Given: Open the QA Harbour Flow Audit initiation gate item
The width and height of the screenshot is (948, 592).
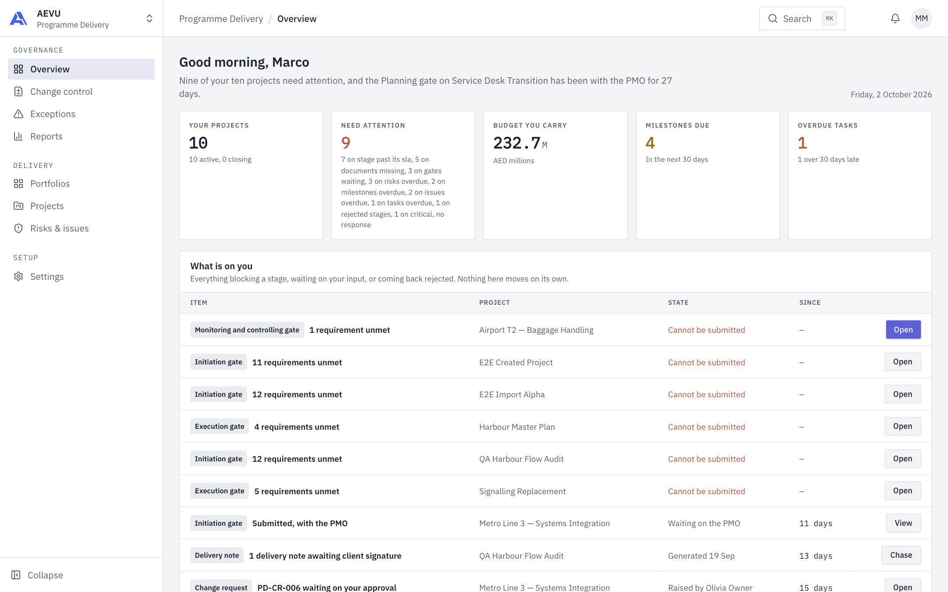Looking at the screenshot, I should [x=902, y=459].
